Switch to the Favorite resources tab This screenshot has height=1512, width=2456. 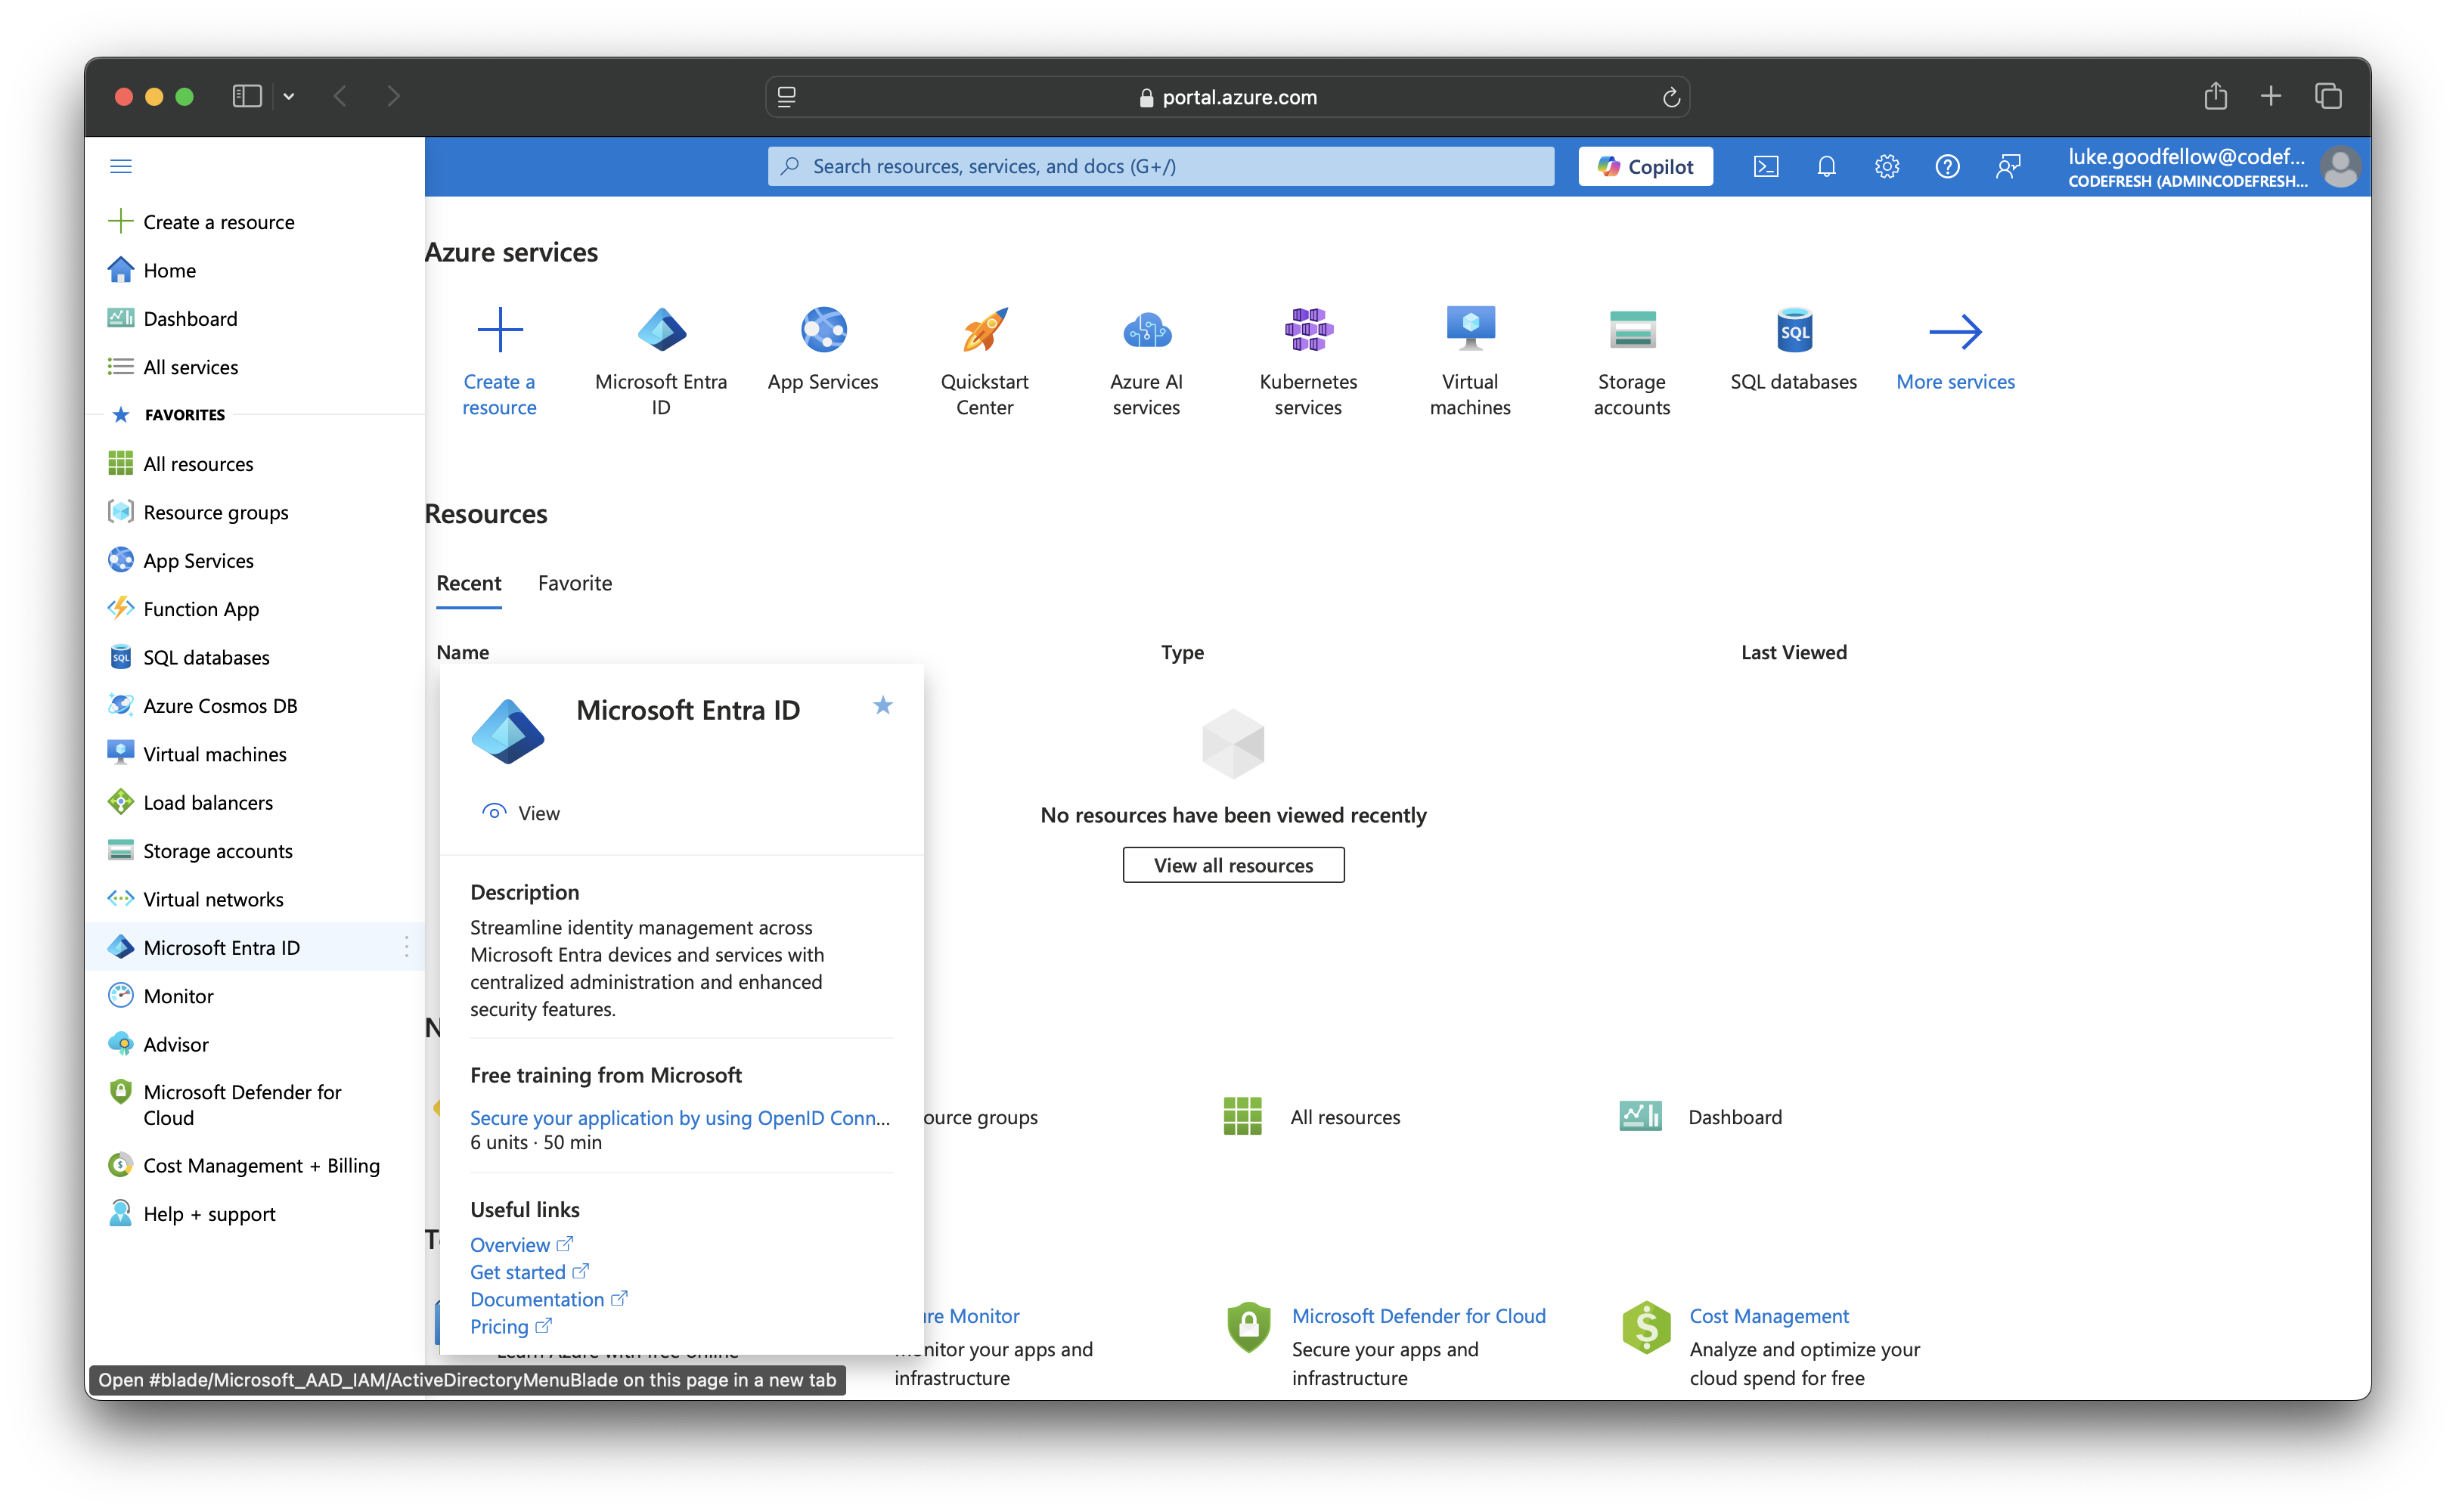(x=574, y=583)
